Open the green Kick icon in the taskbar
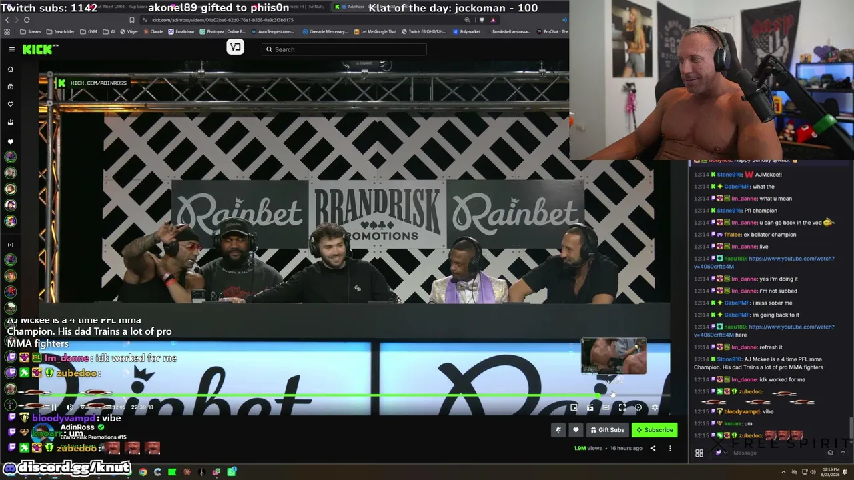 172,472
